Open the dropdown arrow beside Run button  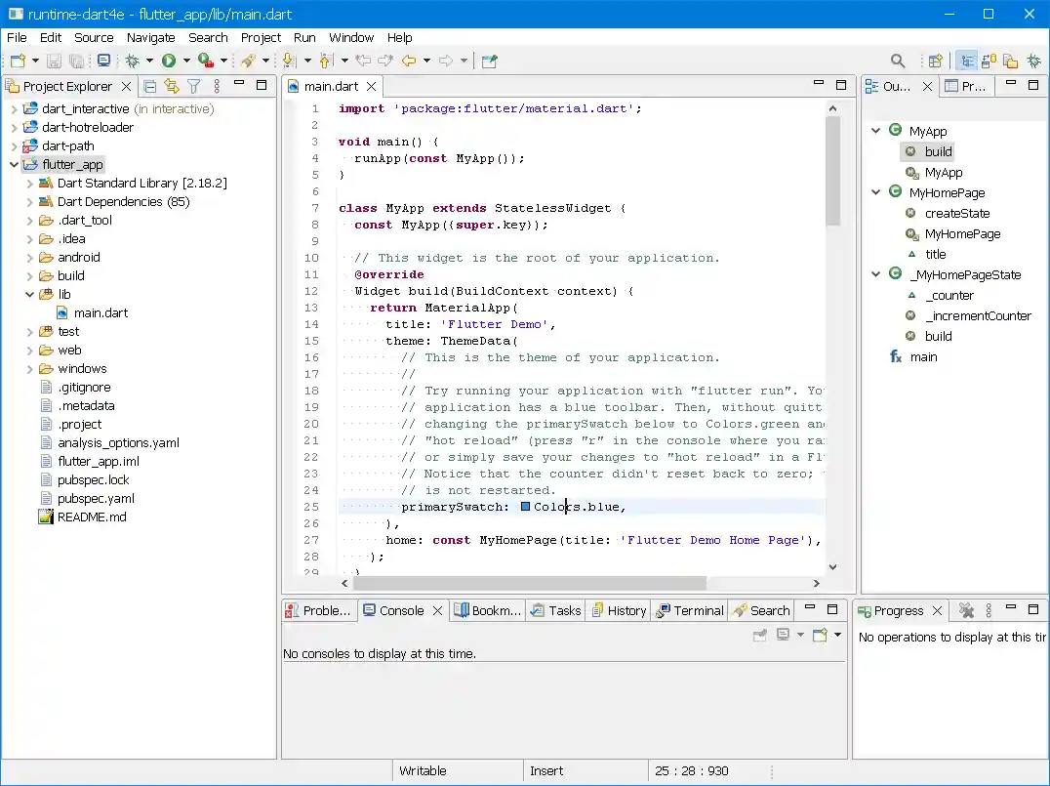186,61
